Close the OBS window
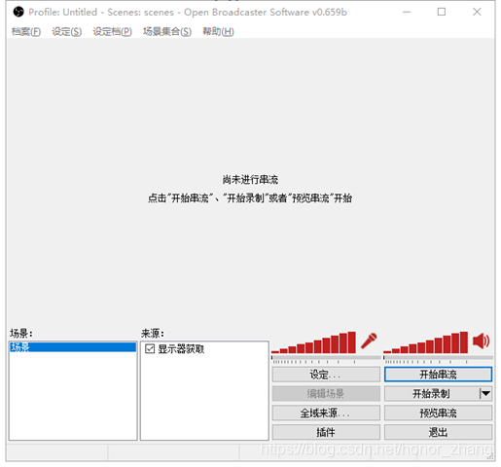501x467 pixels. click(x=477, y=12)
